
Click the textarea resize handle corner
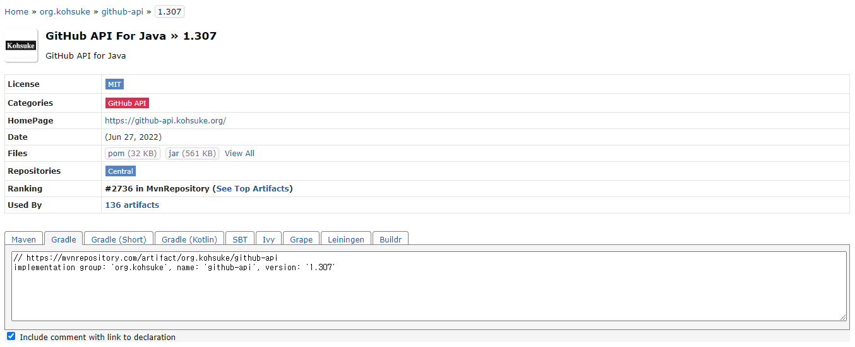[843, 317]
